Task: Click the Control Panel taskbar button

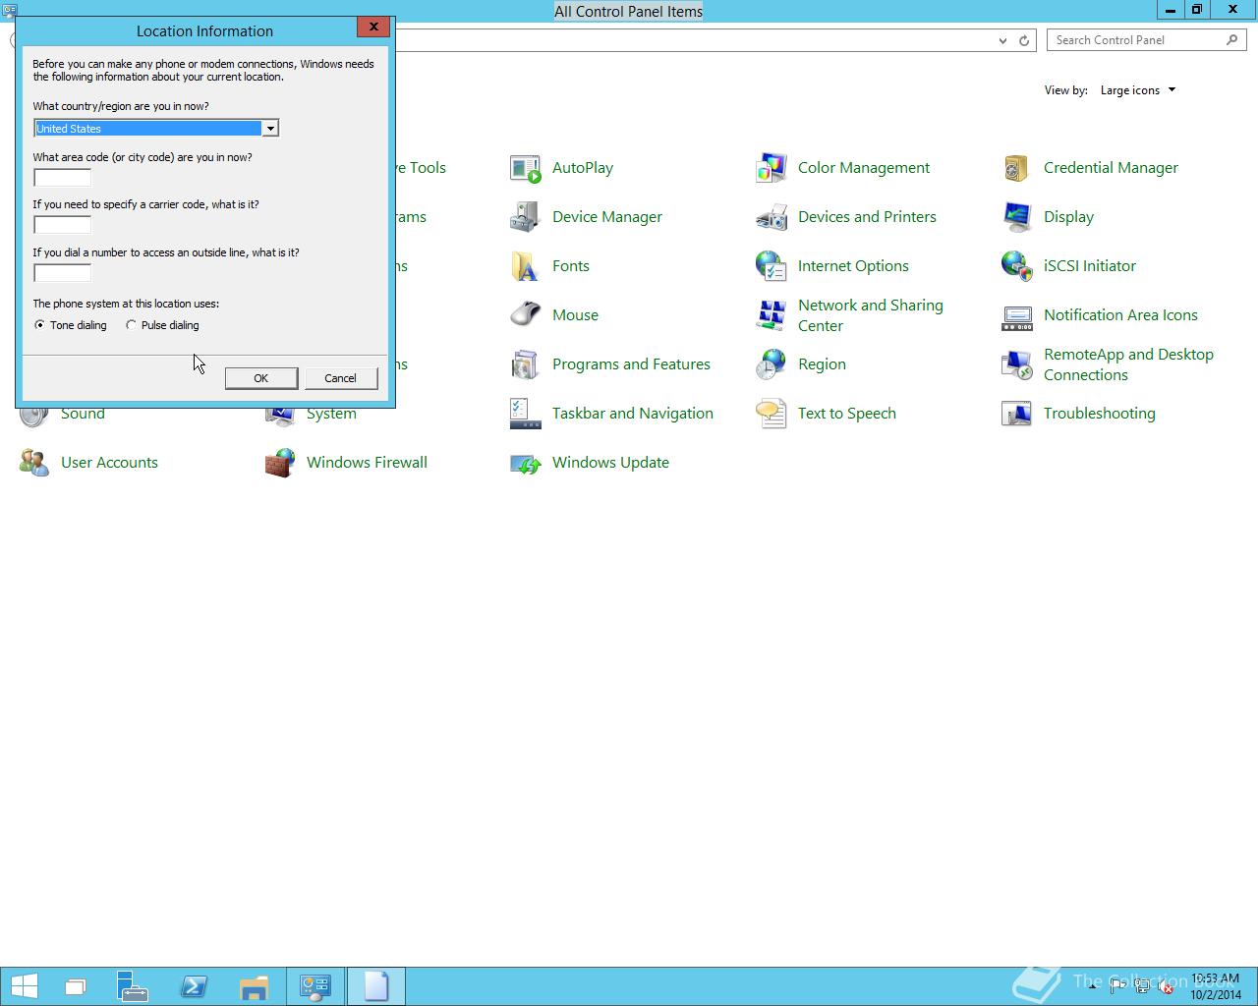Action: (x=315, y=986)
